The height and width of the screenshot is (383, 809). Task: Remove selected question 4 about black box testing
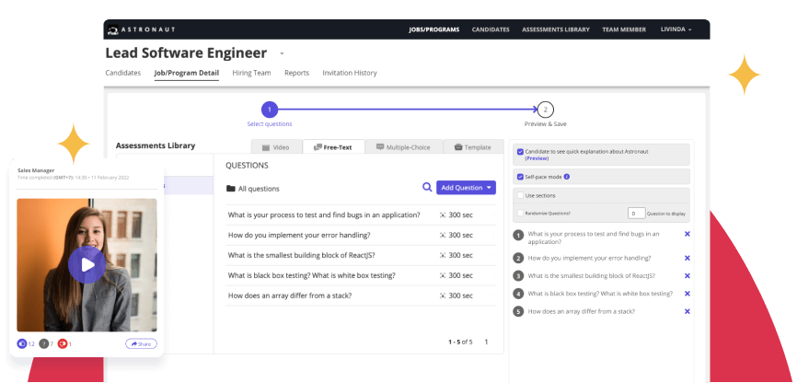688,293
